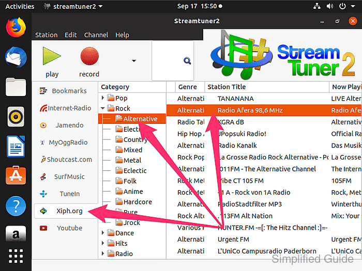The image size is (362, 271).
Task: Open Rhythmbox from the dock
Action: click(x=16, y=117)
